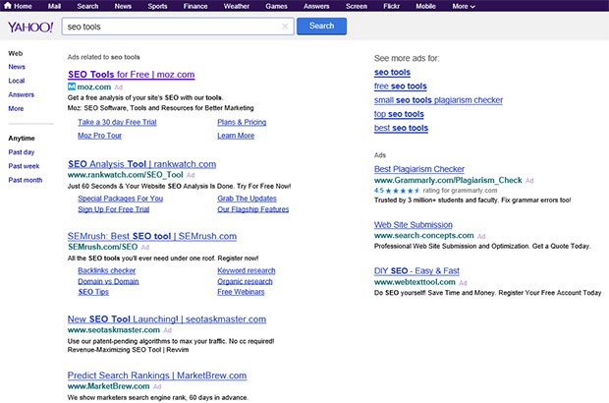Screen dimensions: 609x403
Task: Filter results to Past week
Action: (24, 166)
